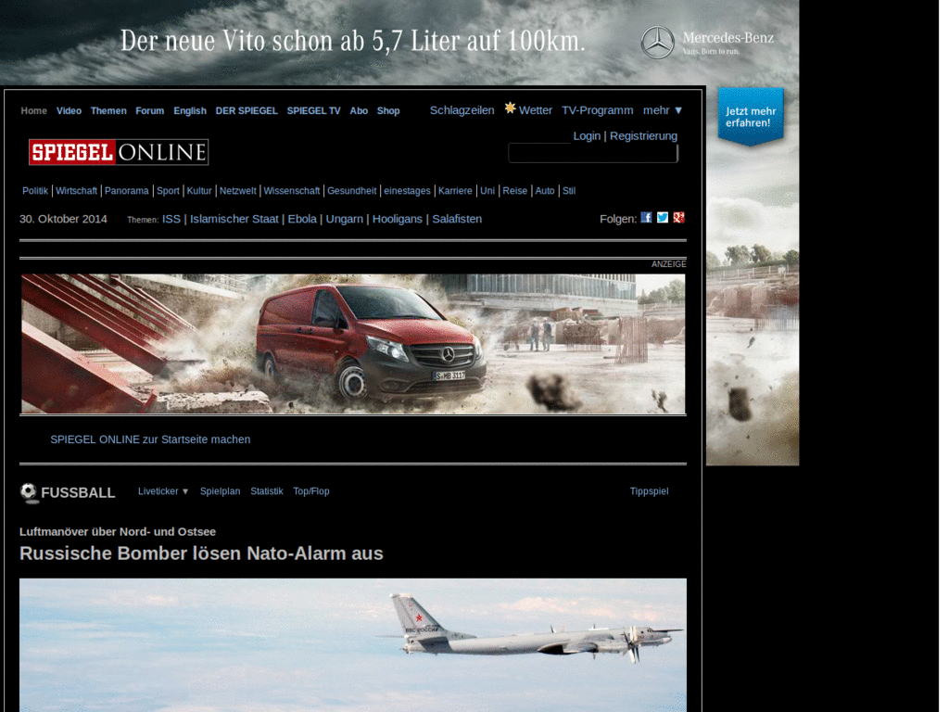949x712 pixels.
Task: Focus the search input field
Action: 593,153
